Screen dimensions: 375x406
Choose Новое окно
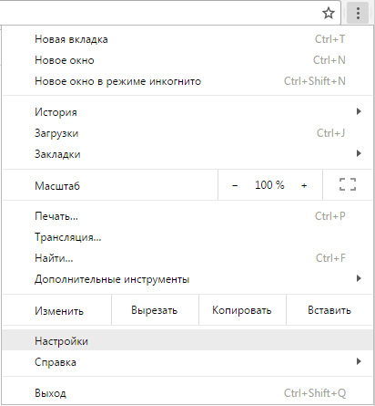[x=187, y=60]
